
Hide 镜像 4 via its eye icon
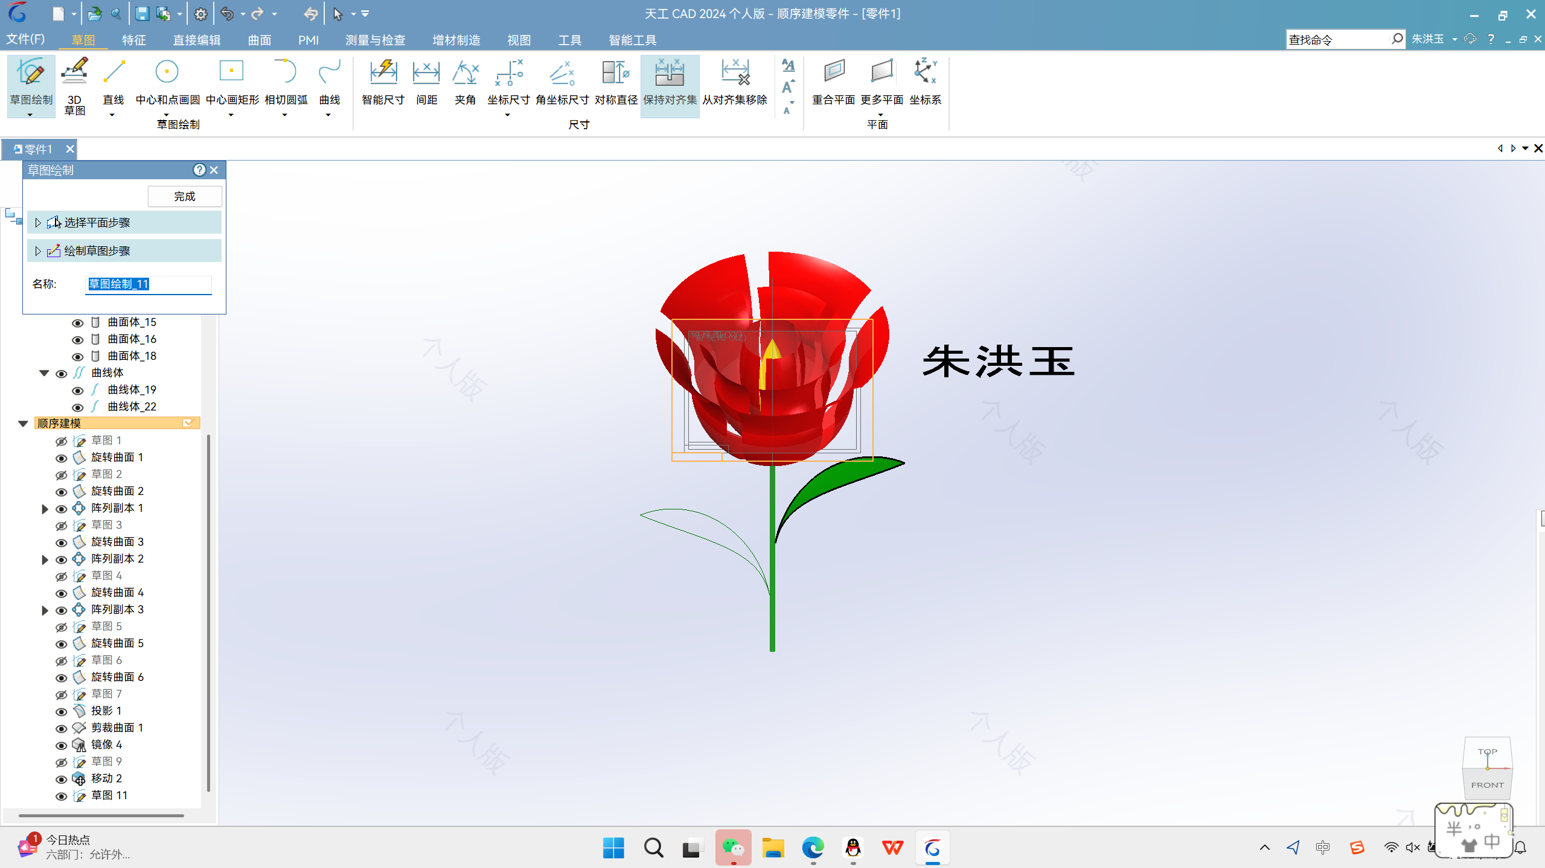click(61, 745)
